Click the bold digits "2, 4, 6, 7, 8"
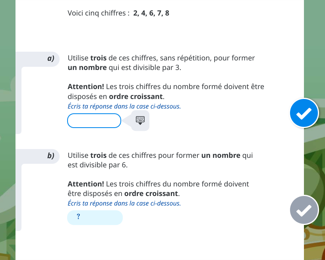The image size is (325, 260). coord(151,13)
